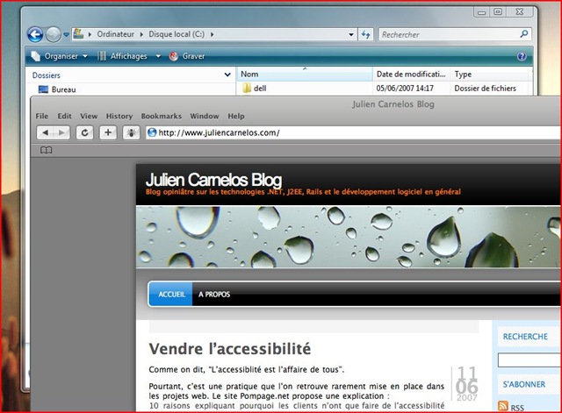Click Julien Carnelos Blog header title

(213, 180)
